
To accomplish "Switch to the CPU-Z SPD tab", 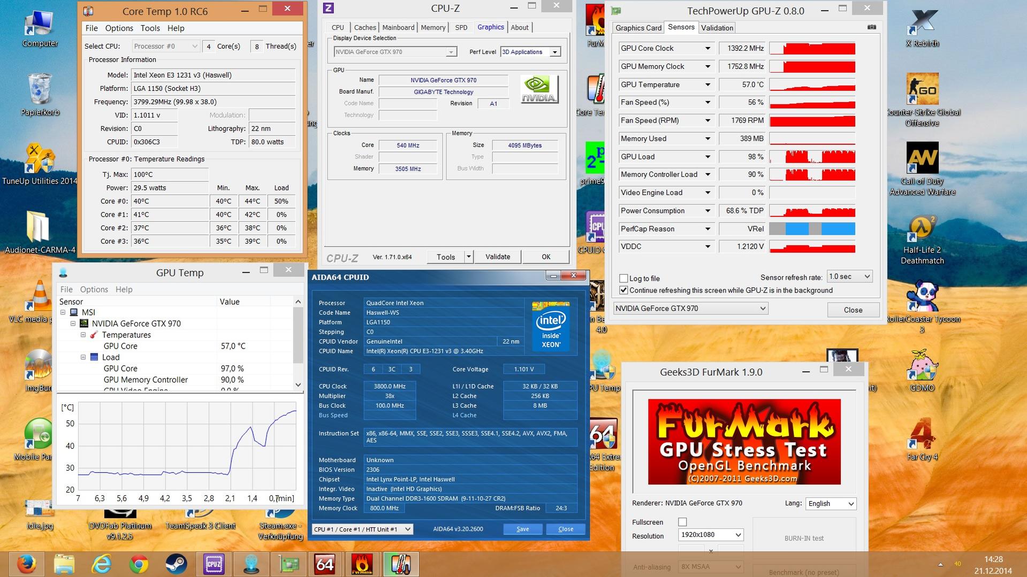I will coord(461,27).
